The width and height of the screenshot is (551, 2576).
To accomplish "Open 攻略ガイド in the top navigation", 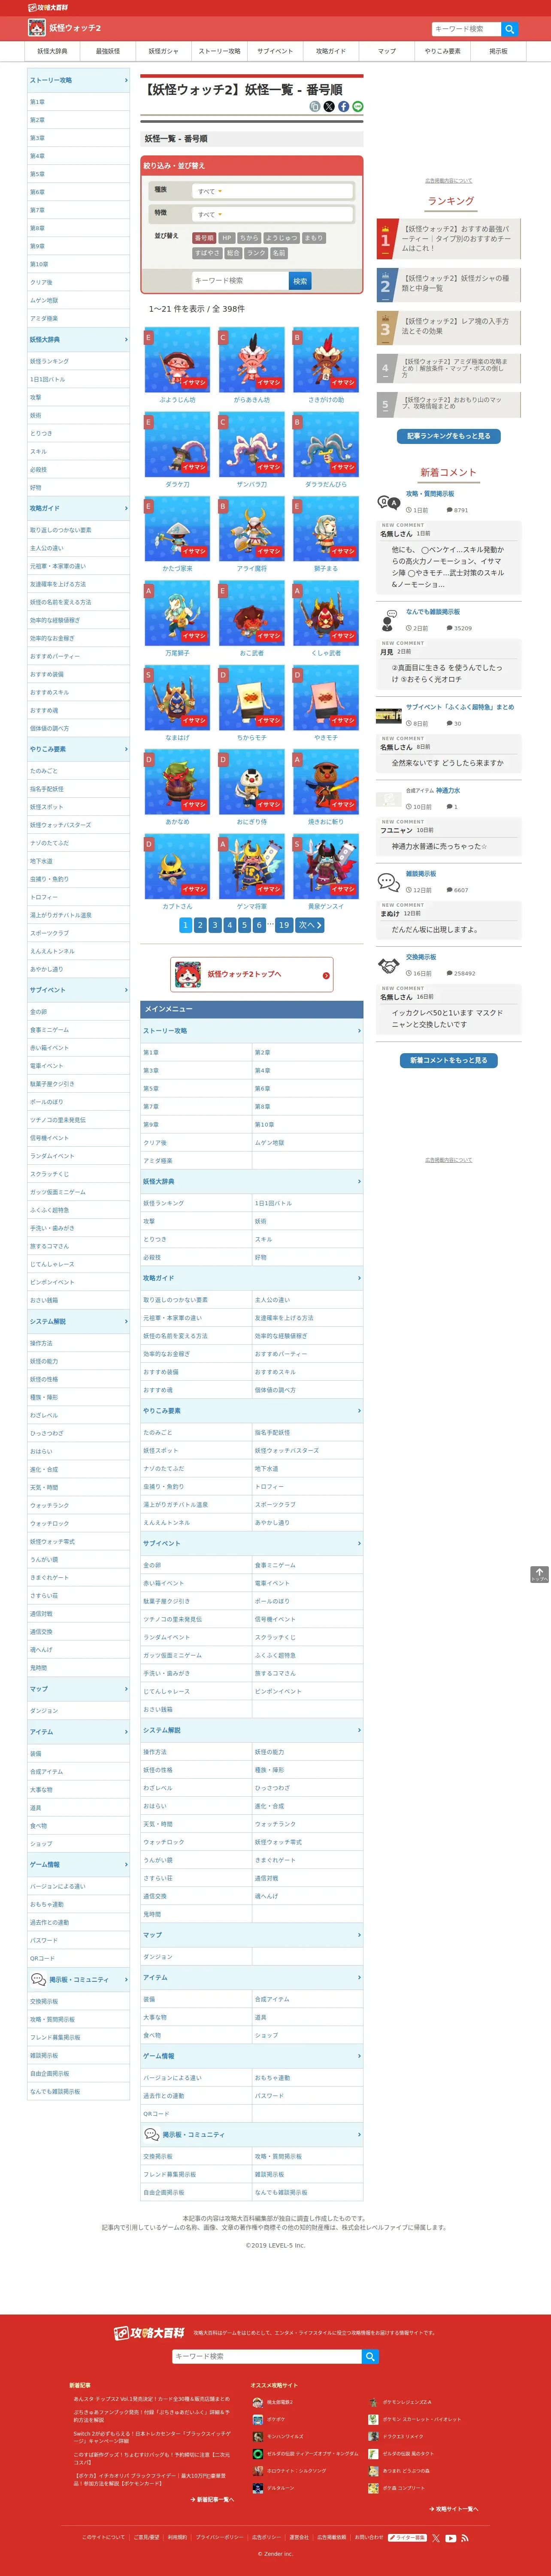I will click(x=331, y=51).
